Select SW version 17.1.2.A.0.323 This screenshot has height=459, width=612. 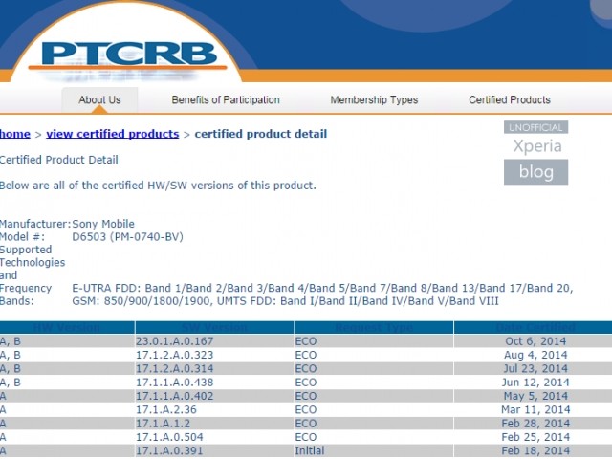click(174, 355)
